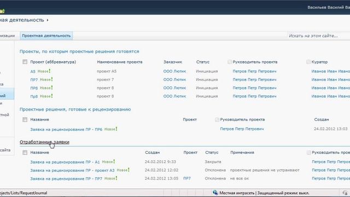
Task: Tick Руководитель проекта checkbox in Отработанные заявки table
Action: [x=308, y=153]
